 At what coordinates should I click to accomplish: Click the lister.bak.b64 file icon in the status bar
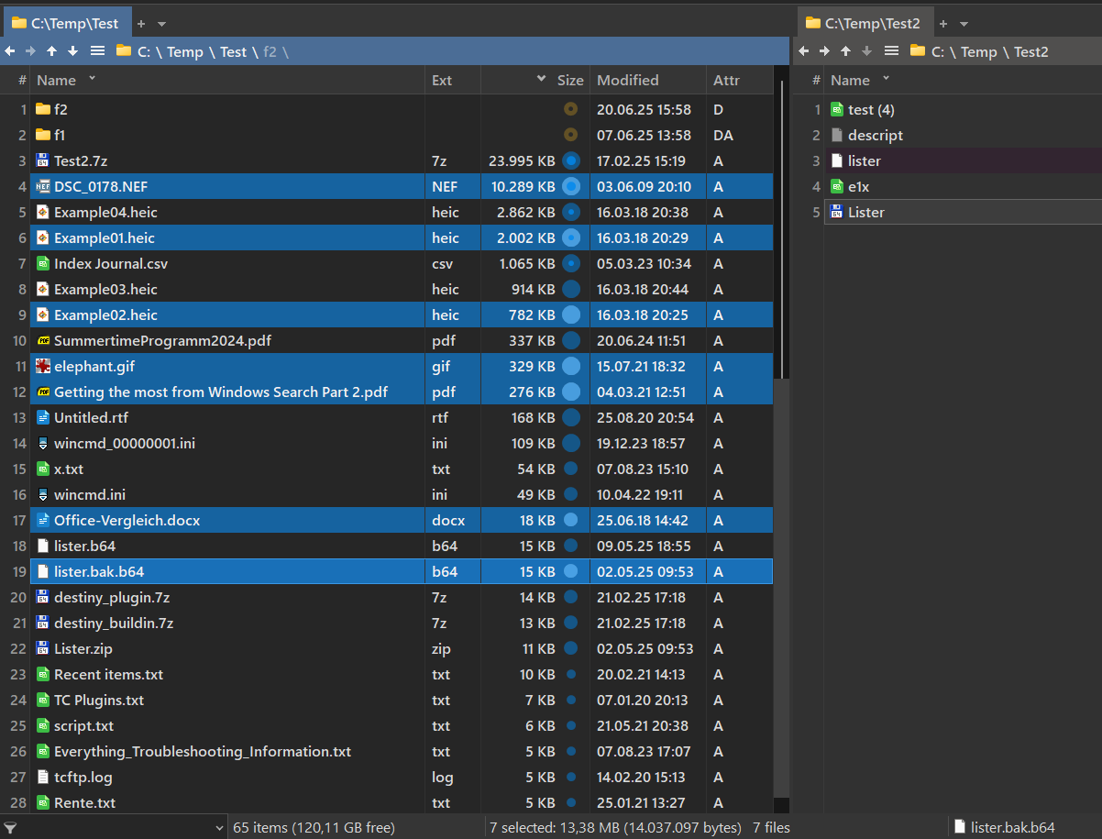tap(959, 827)
